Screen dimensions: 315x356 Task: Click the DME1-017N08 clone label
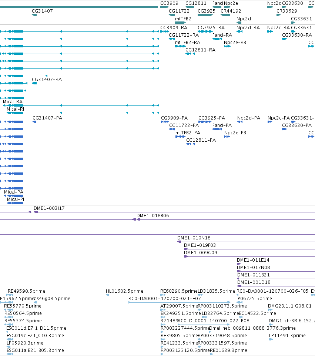[254, 268]
